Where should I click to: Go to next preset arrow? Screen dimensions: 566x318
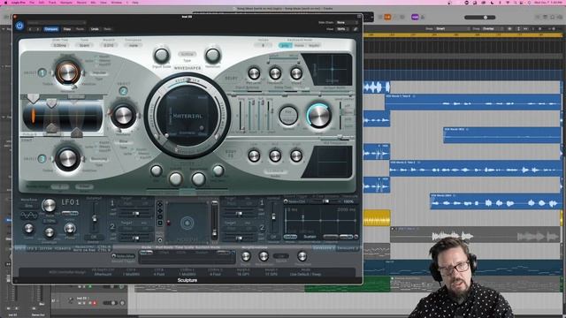coord(37,29)
